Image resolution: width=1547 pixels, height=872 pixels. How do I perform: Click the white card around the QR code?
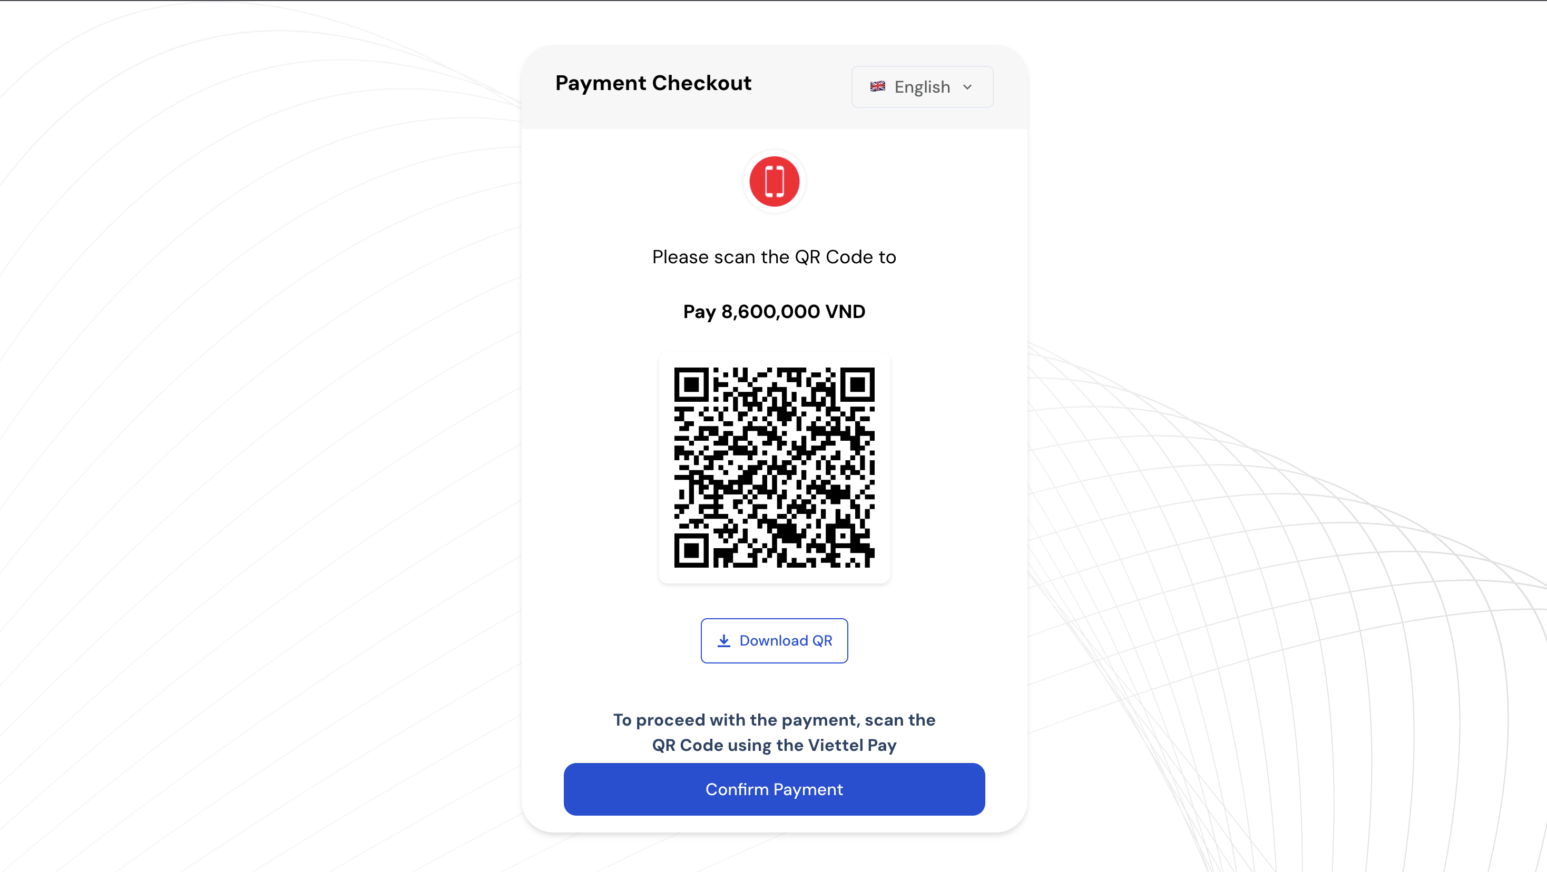click(x=774, y=468)
